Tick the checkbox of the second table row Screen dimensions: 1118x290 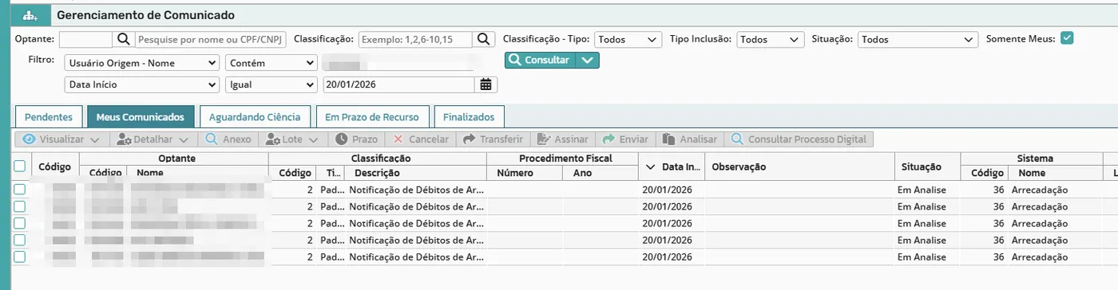(20, 206)
